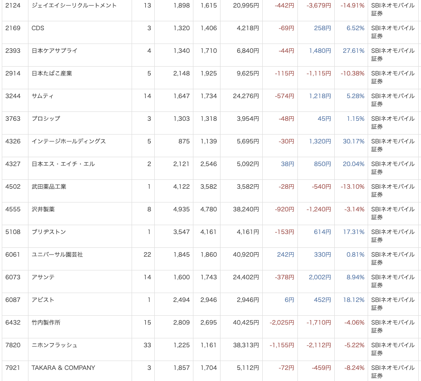Select valuation 40,920円

point(246,254)
